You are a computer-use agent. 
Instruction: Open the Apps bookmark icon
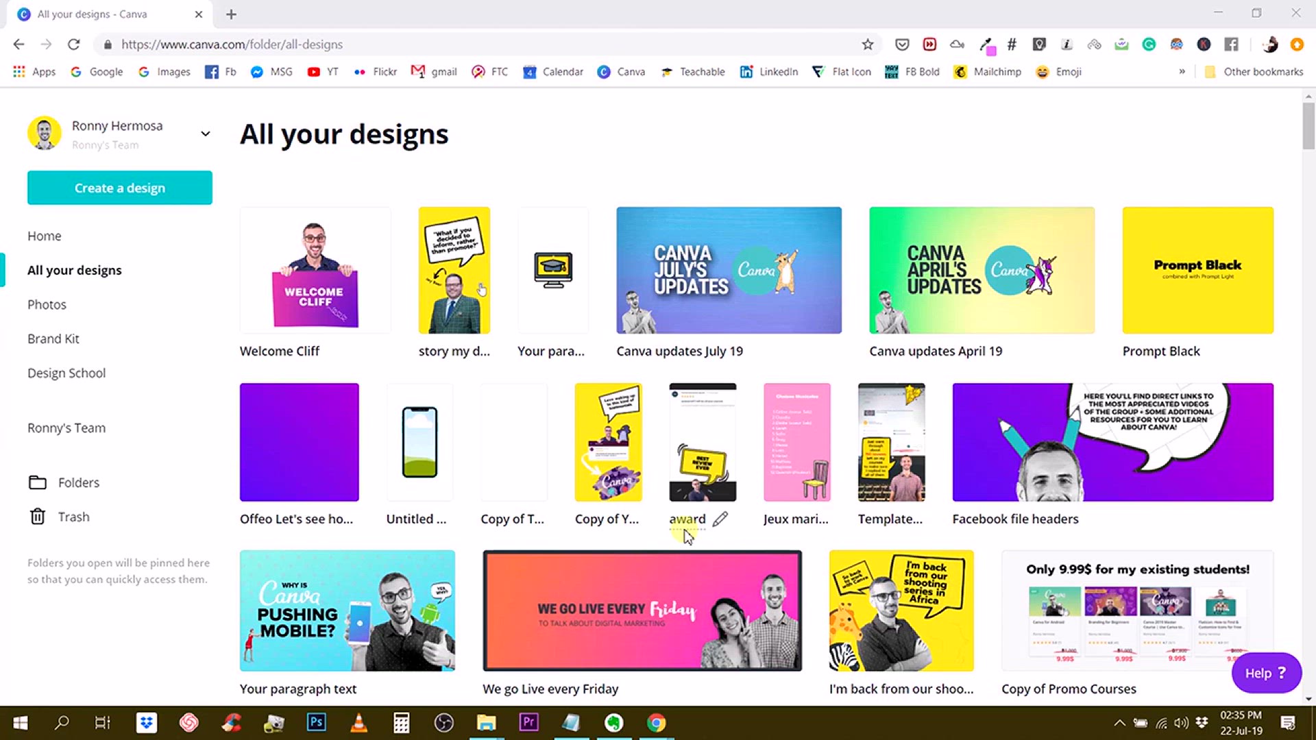tap(19, 71)
